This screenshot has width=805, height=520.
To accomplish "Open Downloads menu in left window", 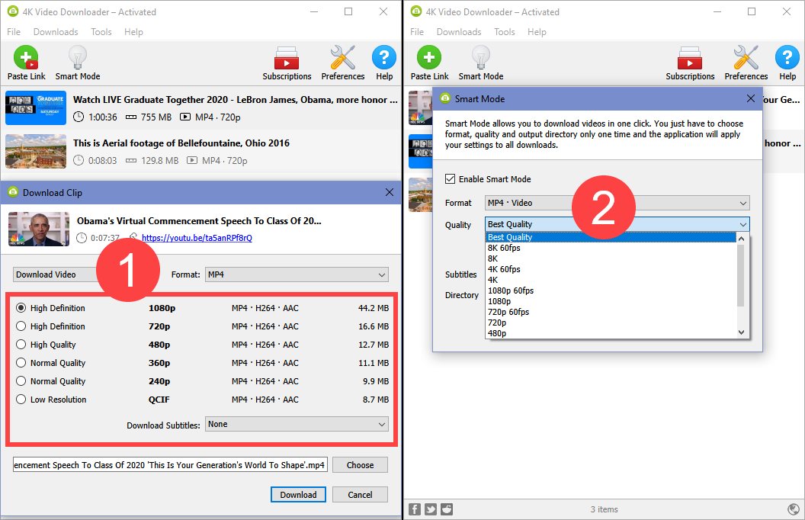I will pos(56,32).
